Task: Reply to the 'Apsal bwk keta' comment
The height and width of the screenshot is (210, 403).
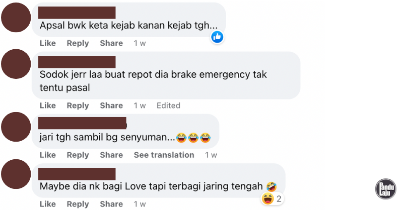Action: pyautogui.click(x=78, y=43)
